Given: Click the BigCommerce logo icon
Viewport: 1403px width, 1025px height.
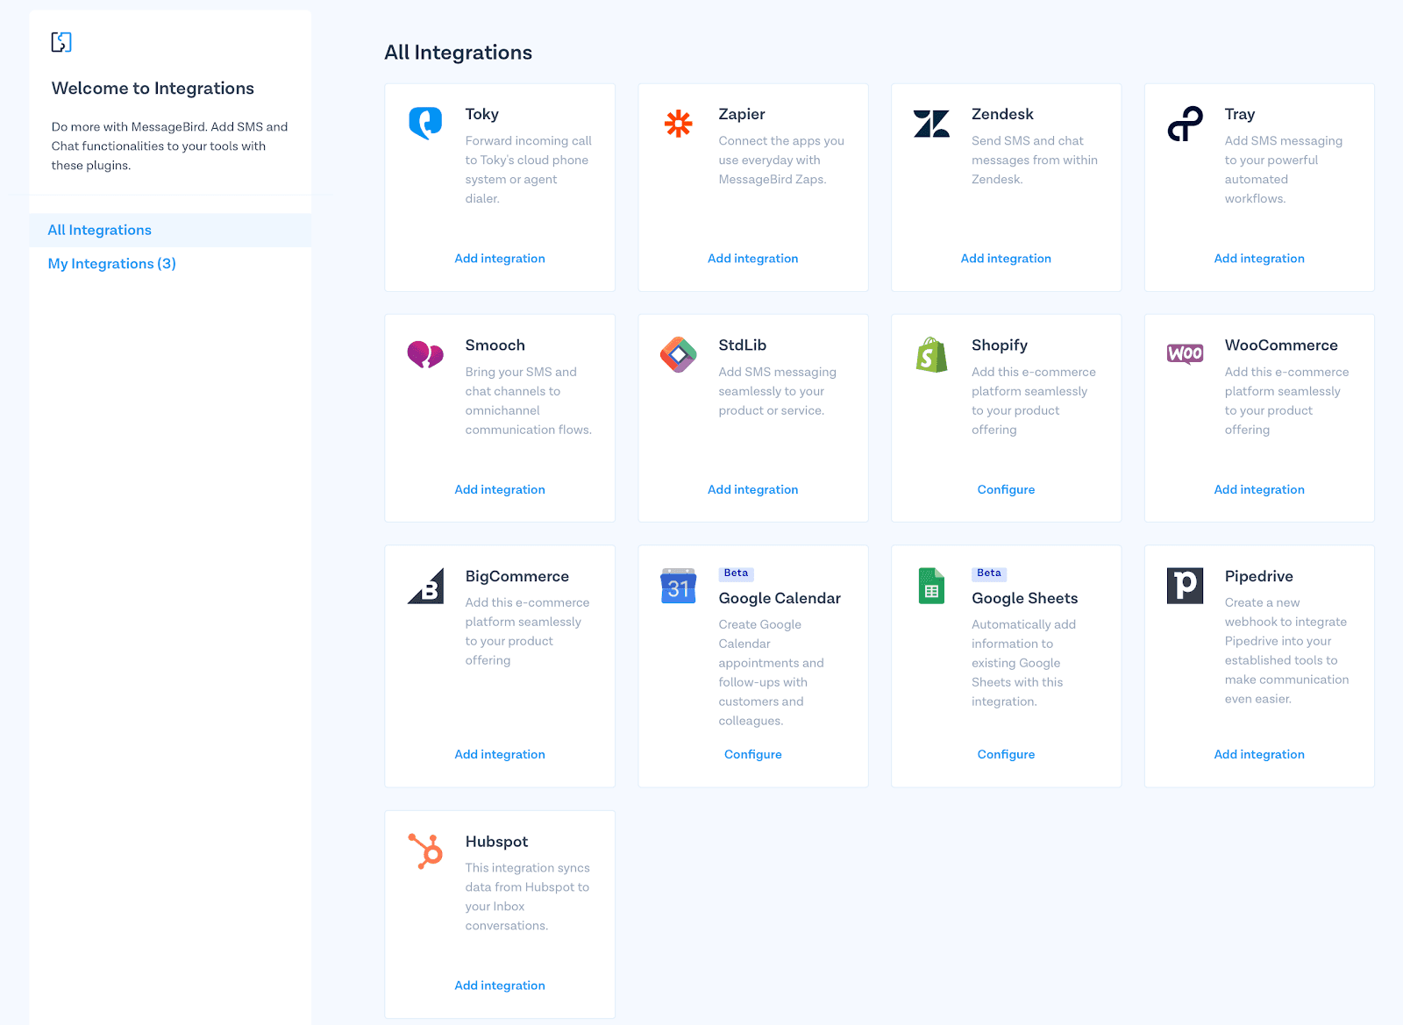Looking at the screenshot, I should tap(425, 586).
